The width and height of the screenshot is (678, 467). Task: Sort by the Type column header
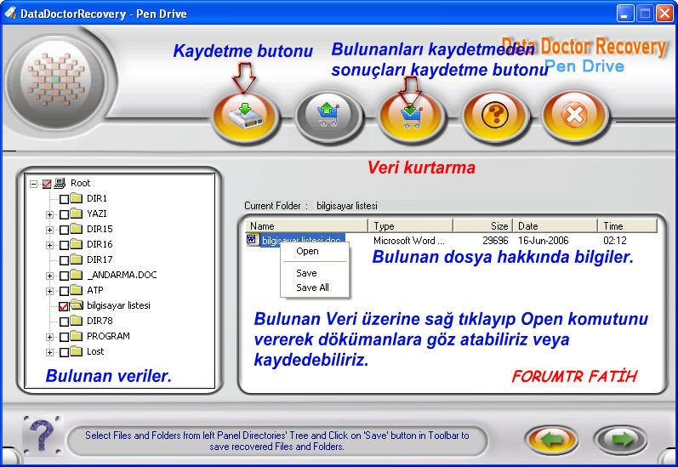(x=410, y=225)
